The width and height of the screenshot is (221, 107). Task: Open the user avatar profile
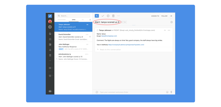pyautogui.click(x=50, y=21)
